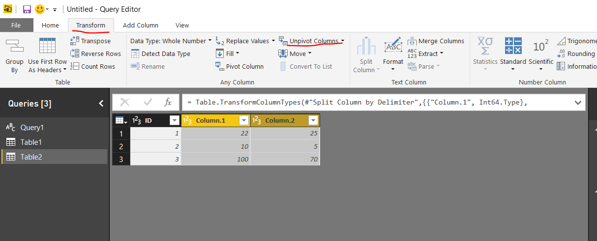Click the smiley feedback icon

click(x=40, y=9)
